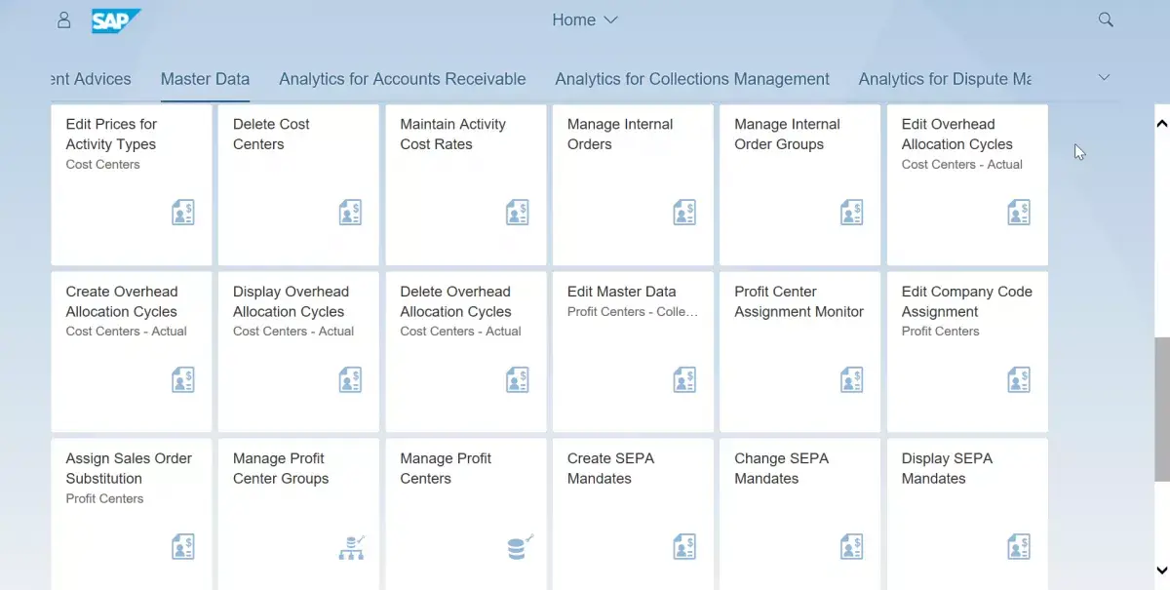Click icon on Display SEPA Mandates tile
The width and height of the screenshot is (1170, 590).
coord(1019,547)
